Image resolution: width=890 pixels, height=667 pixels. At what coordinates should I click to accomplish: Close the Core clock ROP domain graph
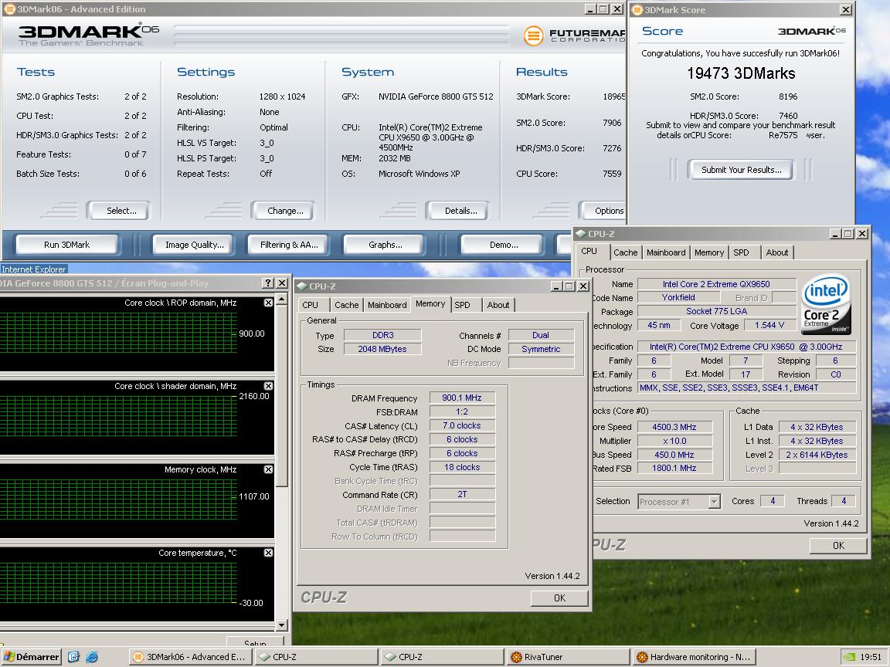pos(269,303)
